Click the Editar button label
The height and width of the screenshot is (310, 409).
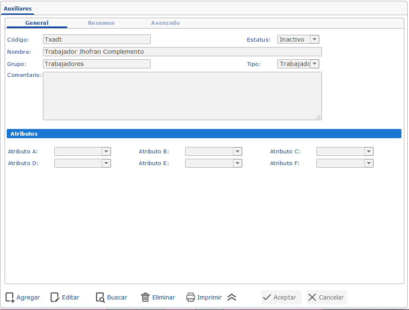pyautogui.click(x=70, y=297)
